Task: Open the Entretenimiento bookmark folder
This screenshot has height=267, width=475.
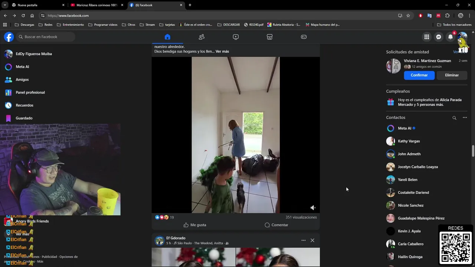Action: point(70,25)
